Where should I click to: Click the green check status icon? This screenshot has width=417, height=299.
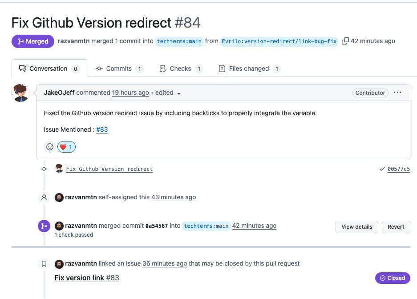[382, 169]
